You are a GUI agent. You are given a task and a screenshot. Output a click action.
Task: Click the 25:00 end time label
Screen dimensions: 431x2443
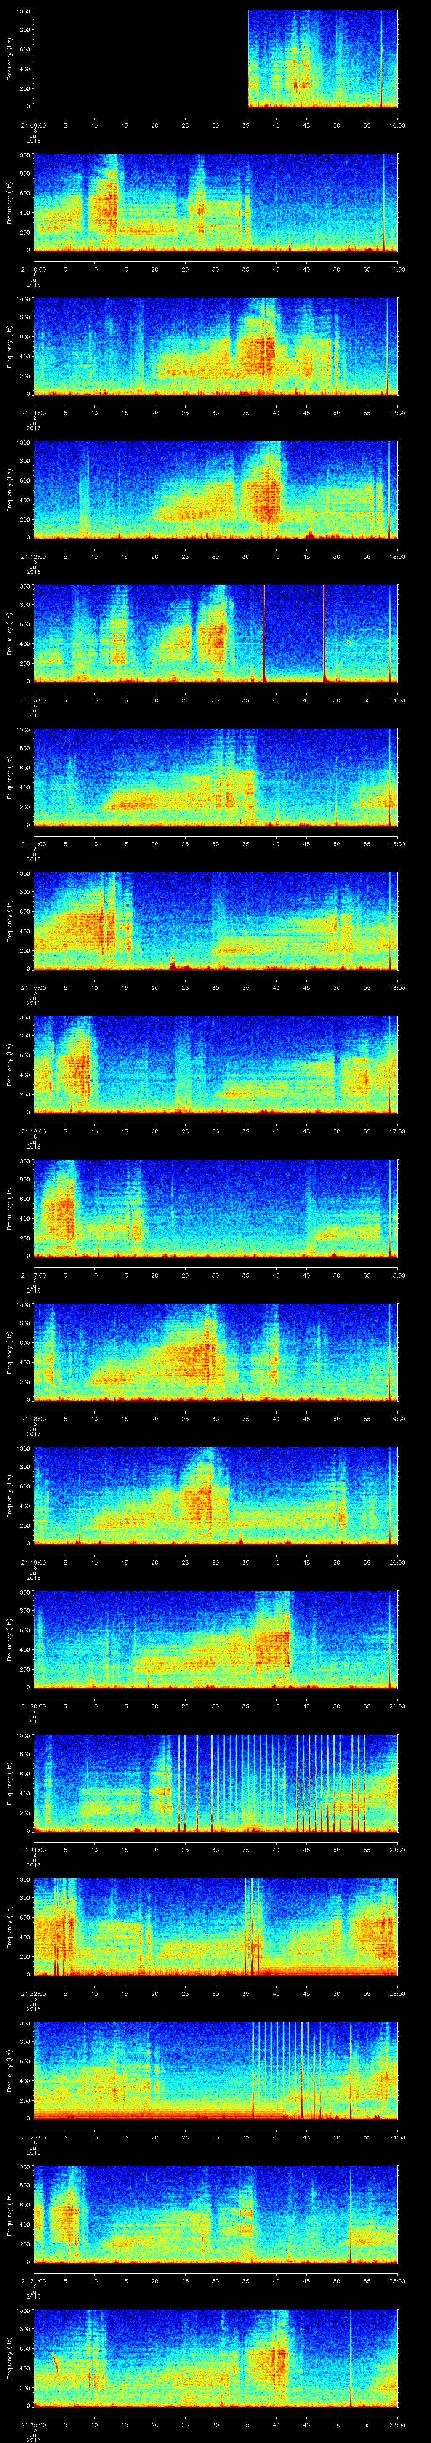point(397,2281)
